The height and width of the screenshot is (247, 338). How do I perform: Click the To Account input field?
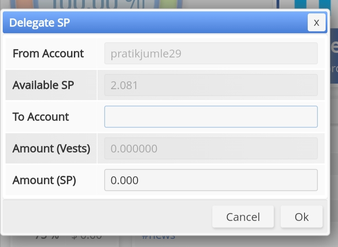tap(211, 117)
